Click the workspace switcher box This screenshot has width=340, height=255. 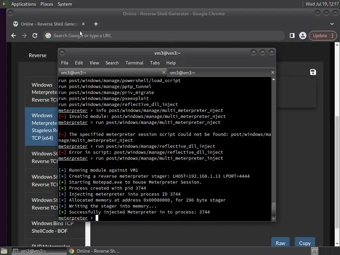pyautogui.click(x=314, y=251)
